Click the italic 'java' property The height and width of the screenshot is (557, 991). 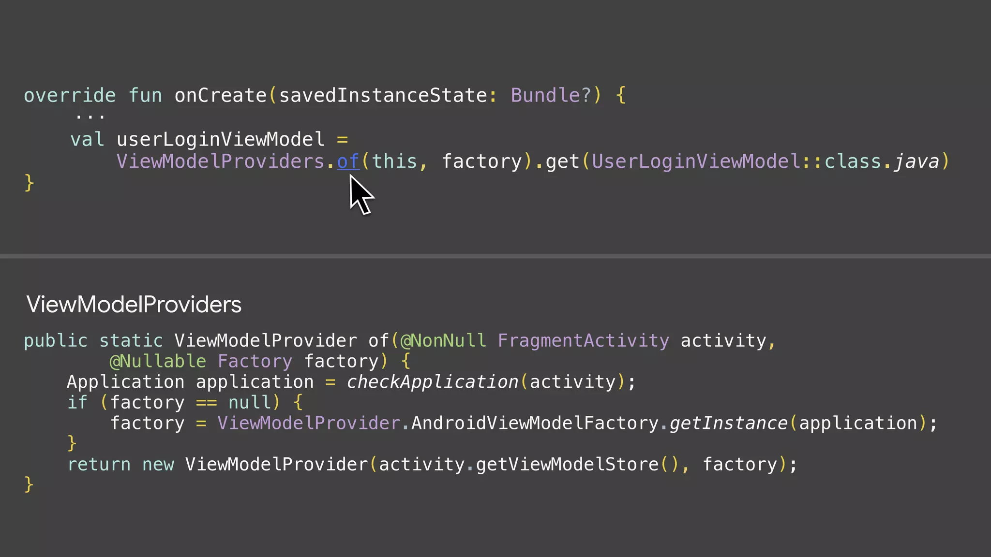pos(916,161)
